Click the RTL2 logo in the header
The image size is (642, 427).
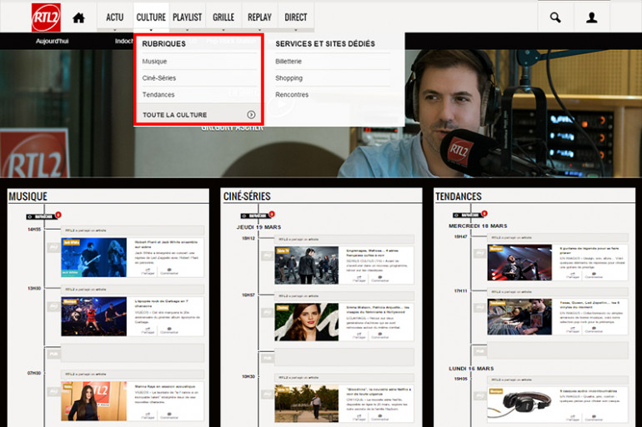click(46, 17)
